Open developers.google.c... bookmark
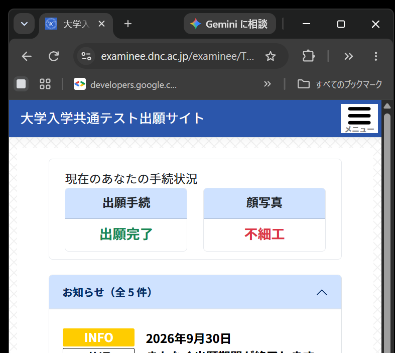Image resolution: width=395 pixels, height=353 pixels. 125,84
